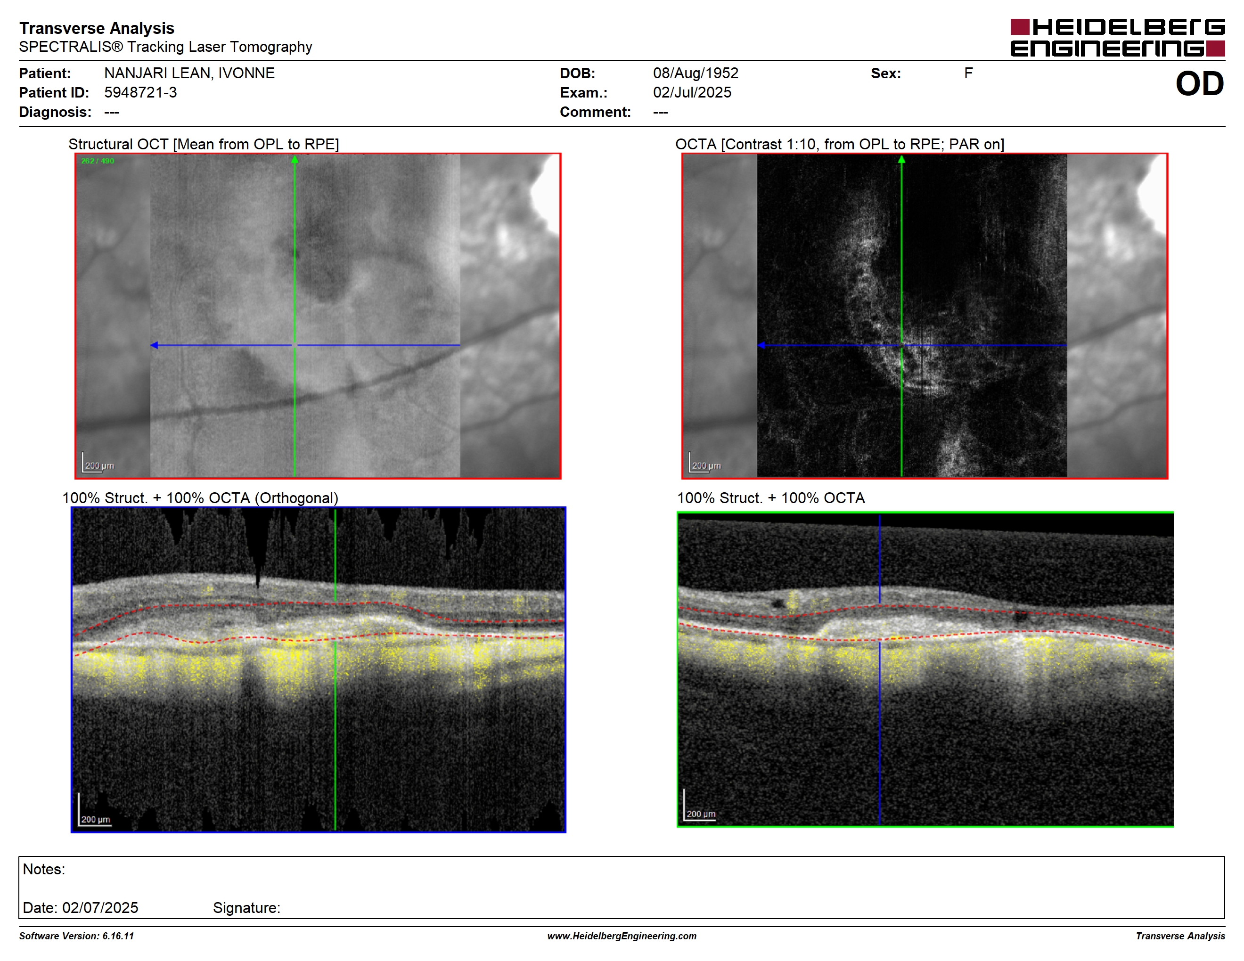Open the OCTA en-face image
The image size is (1244, 961).
(x=925, y=316)
